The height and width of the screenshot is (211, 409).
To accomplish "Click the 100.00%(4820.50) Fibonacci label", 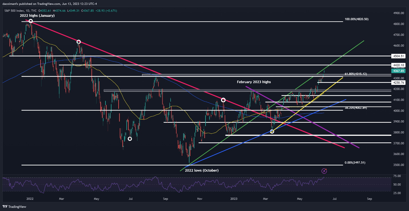I will click(x=356, y=19).
